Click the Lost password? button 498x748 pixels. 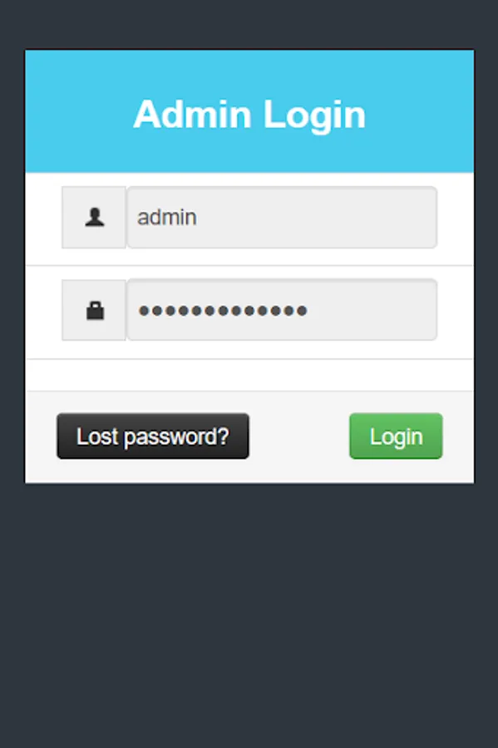click(153, 436)
